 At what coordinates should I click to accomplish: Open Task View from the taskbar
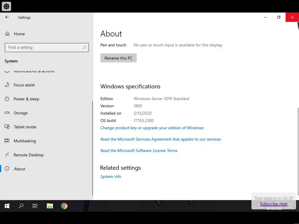click(35, 206)
